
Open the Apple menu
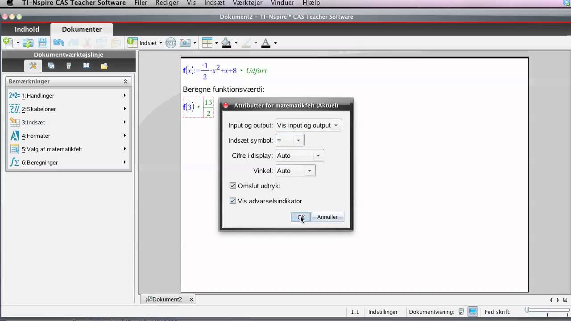click(x=10, y=3)
